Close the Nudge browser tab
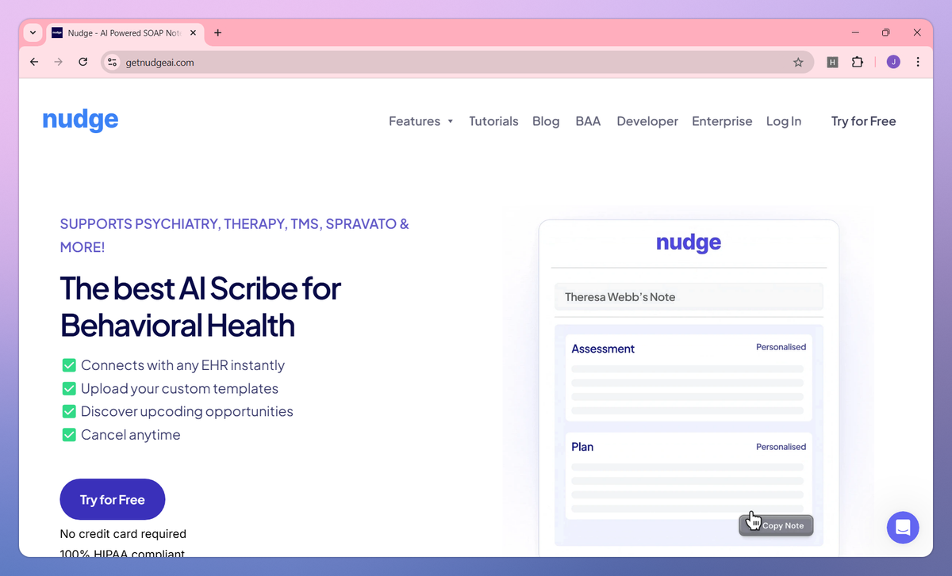 pyautogui.click(x=193, y=32)
